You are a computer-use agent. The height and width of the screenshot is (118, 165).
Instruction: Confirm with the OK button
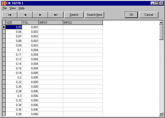tap(131, 15)
